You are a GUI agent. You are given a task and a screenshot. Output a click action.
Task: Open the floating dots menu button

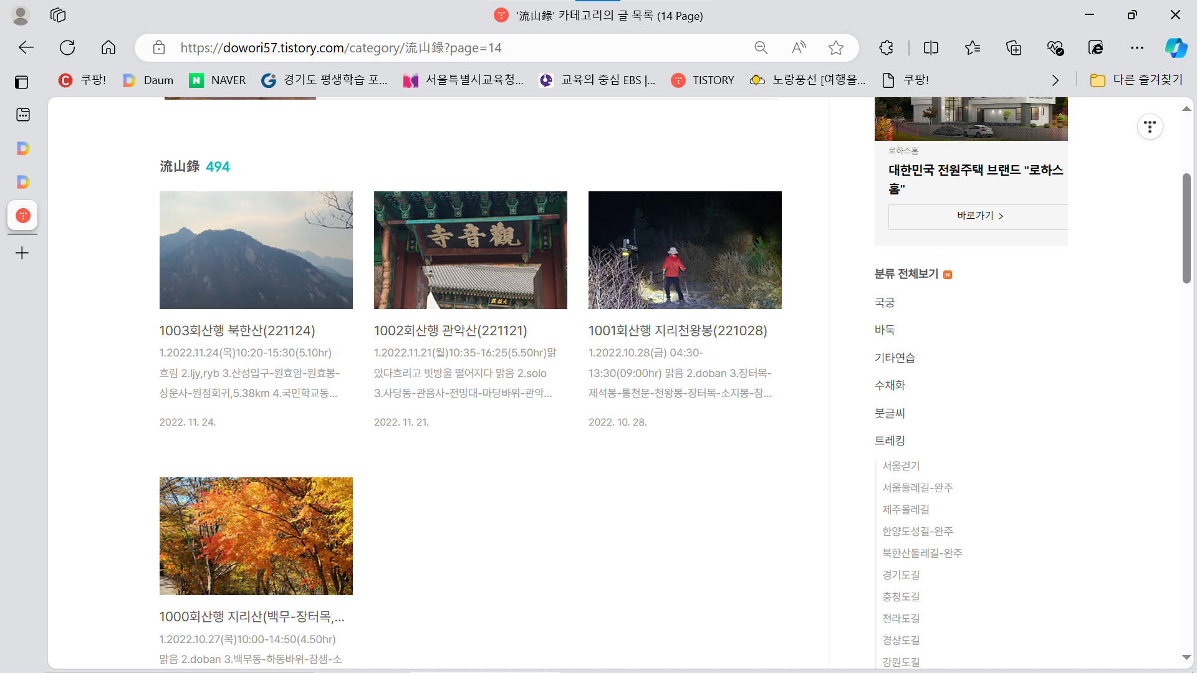click(x=1150, y=127)
